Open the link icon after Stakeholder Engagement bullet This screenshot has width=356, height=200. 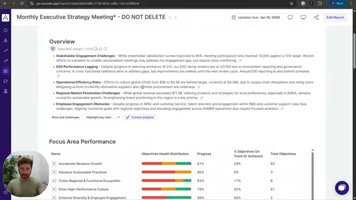240,61
